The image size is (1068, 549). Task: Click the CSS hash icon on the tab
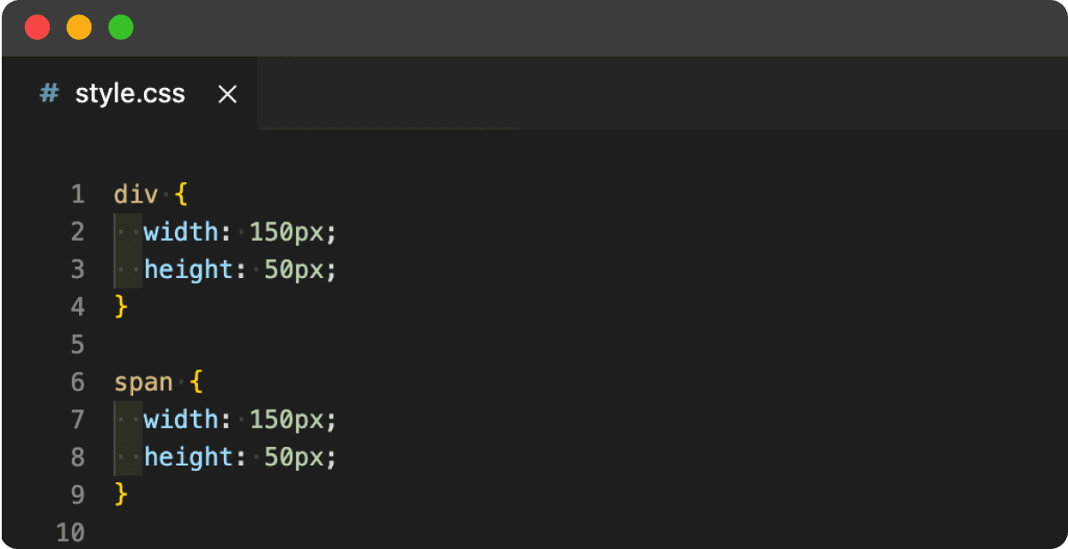click(x=50, y=93)
